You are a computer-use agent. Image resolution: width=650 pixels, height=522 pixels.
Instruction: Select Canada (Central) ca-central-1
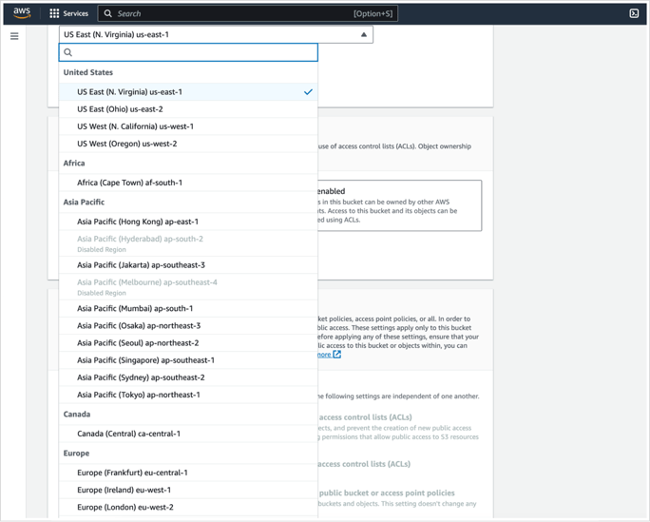pyautogui.click(x=128, y=434)
